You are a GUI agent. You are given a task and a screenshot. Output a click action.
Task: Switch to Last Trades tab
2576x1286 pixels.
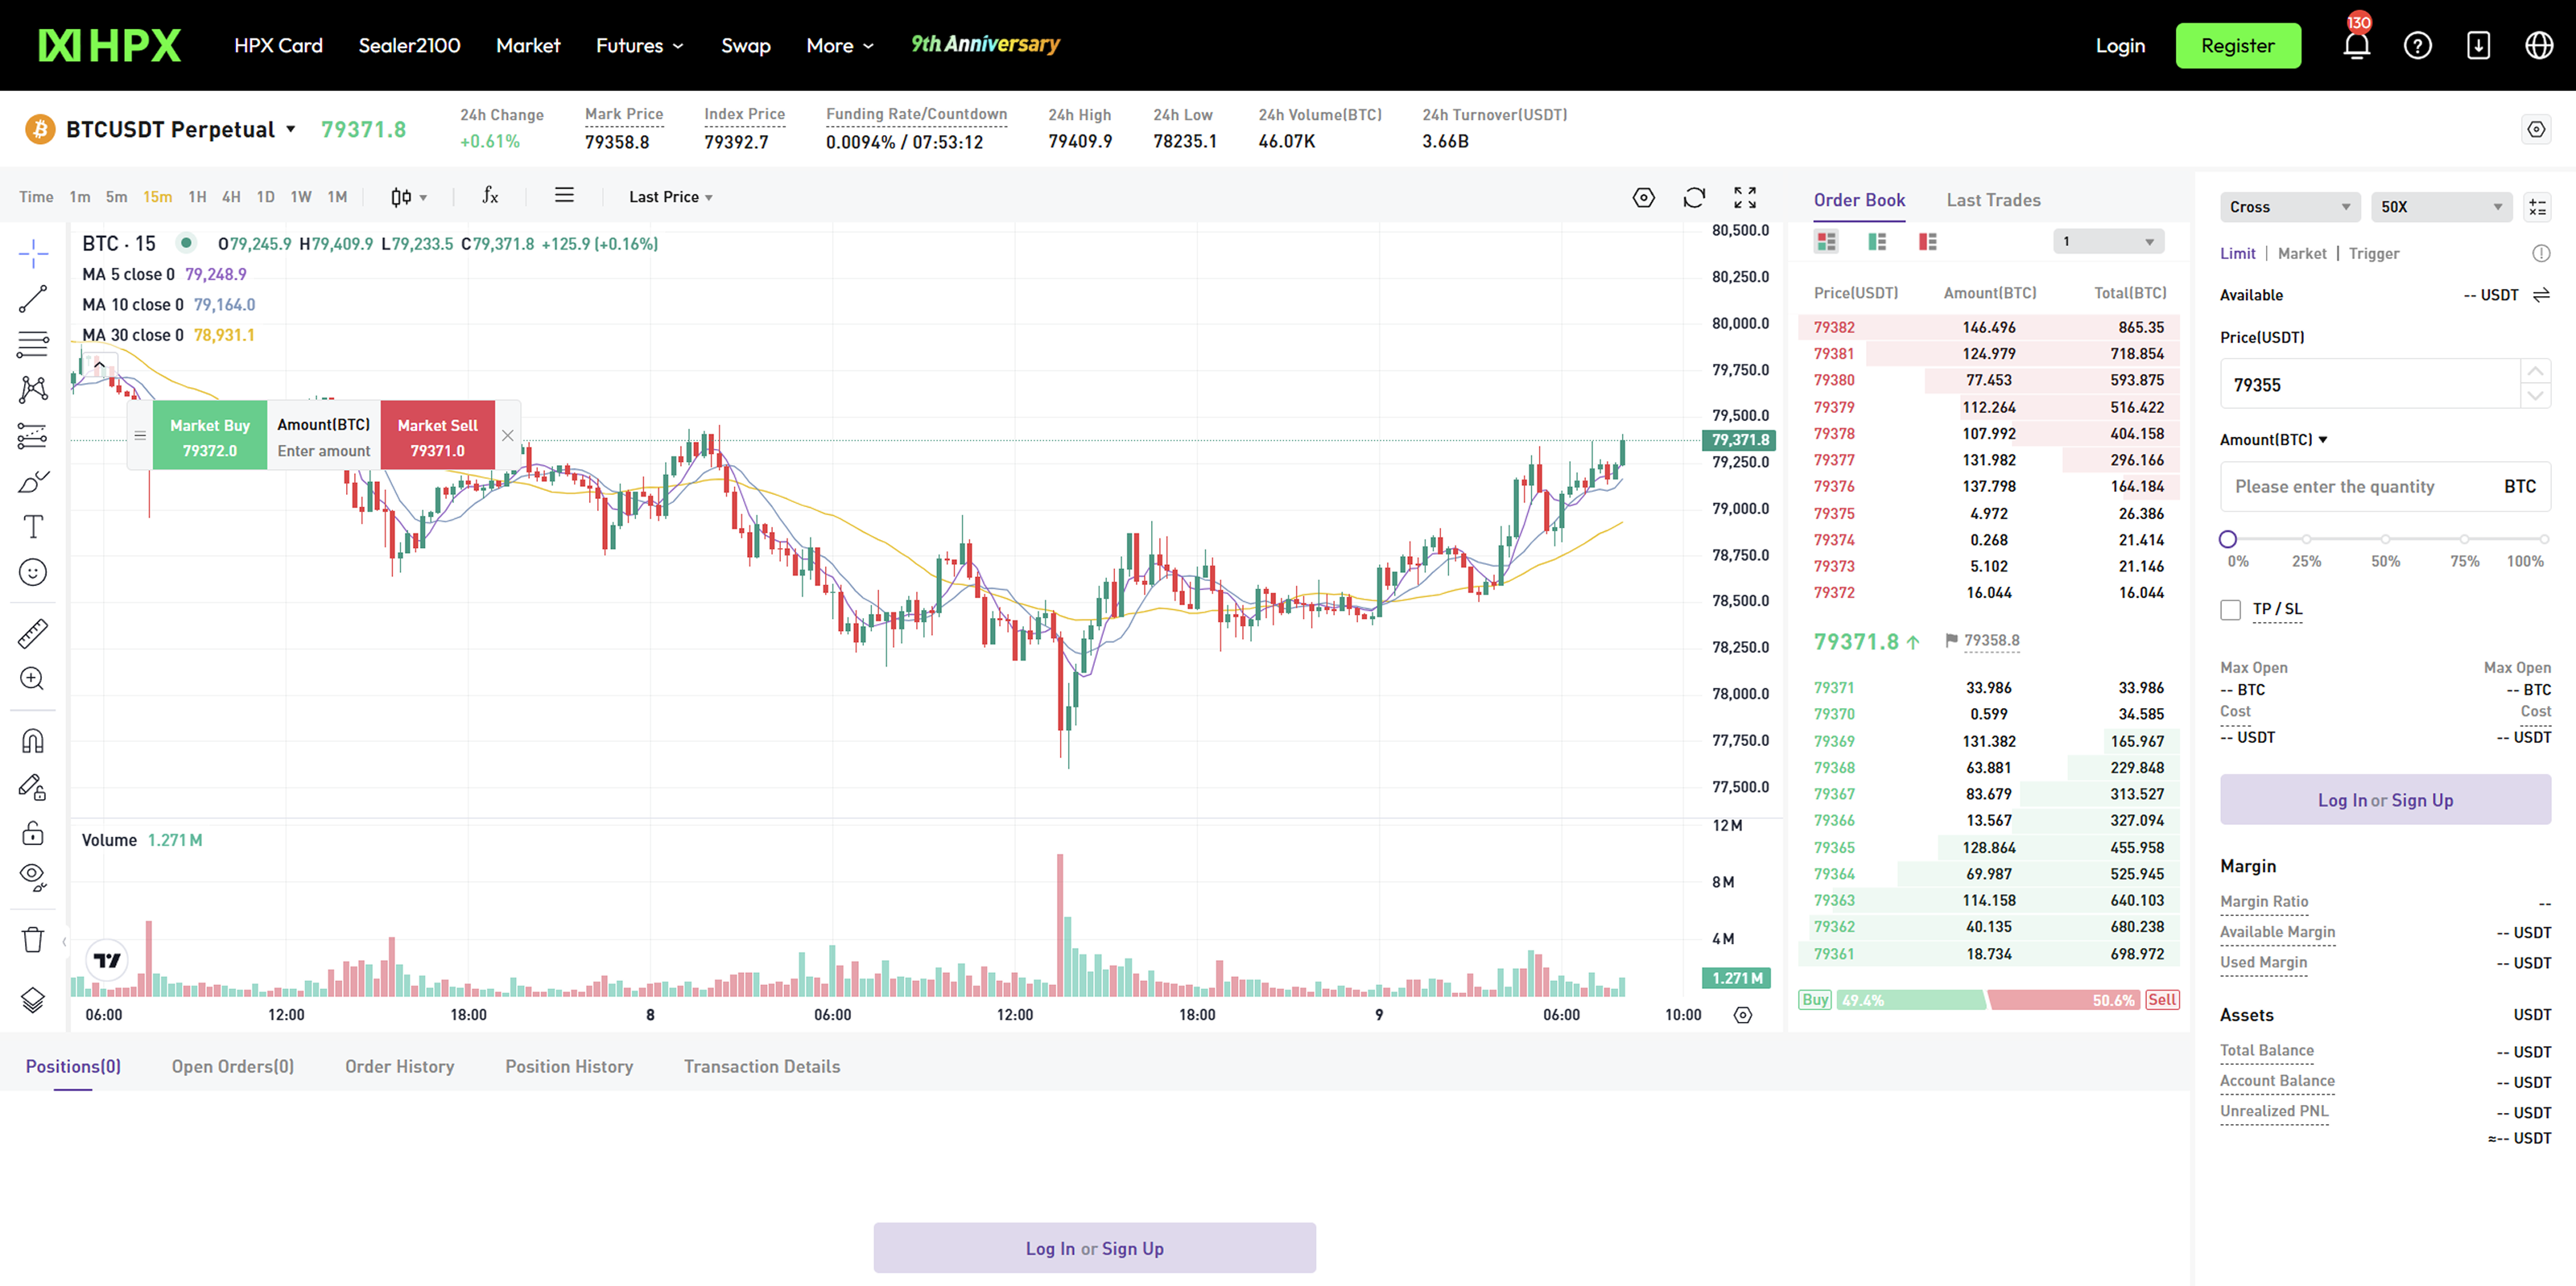(1993, 200)
